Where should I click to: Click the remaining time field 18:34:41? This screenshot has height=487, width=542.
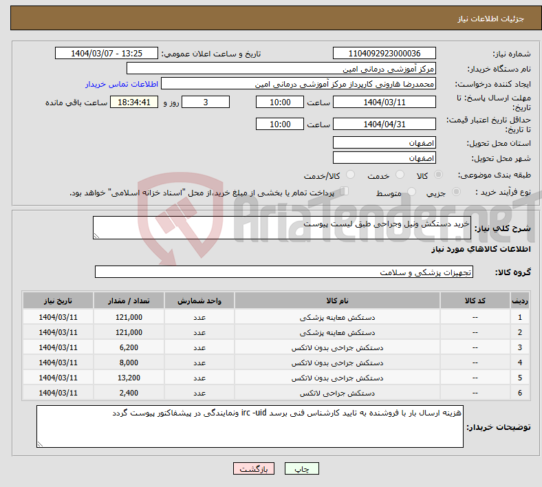134,102
